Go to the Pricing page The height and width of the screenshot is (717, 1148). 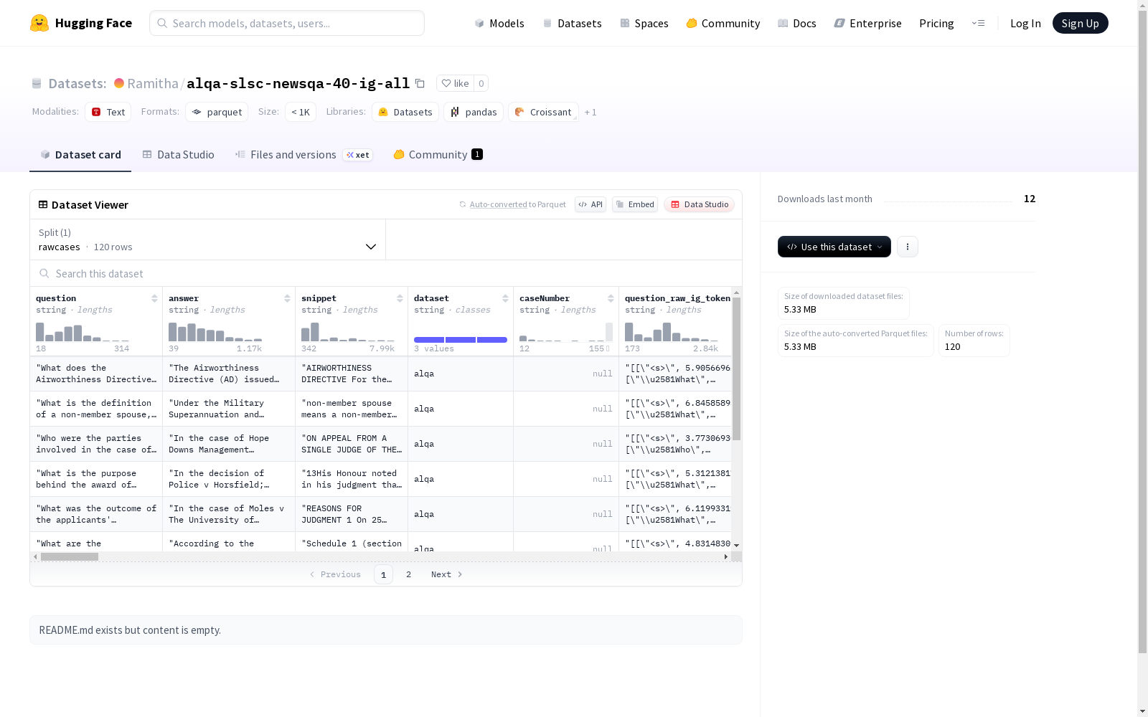936,24
